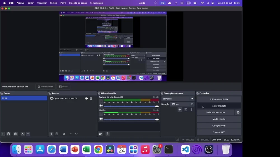
Task: Float the Transições de cena panel icon
Action: tap(162, 93)
